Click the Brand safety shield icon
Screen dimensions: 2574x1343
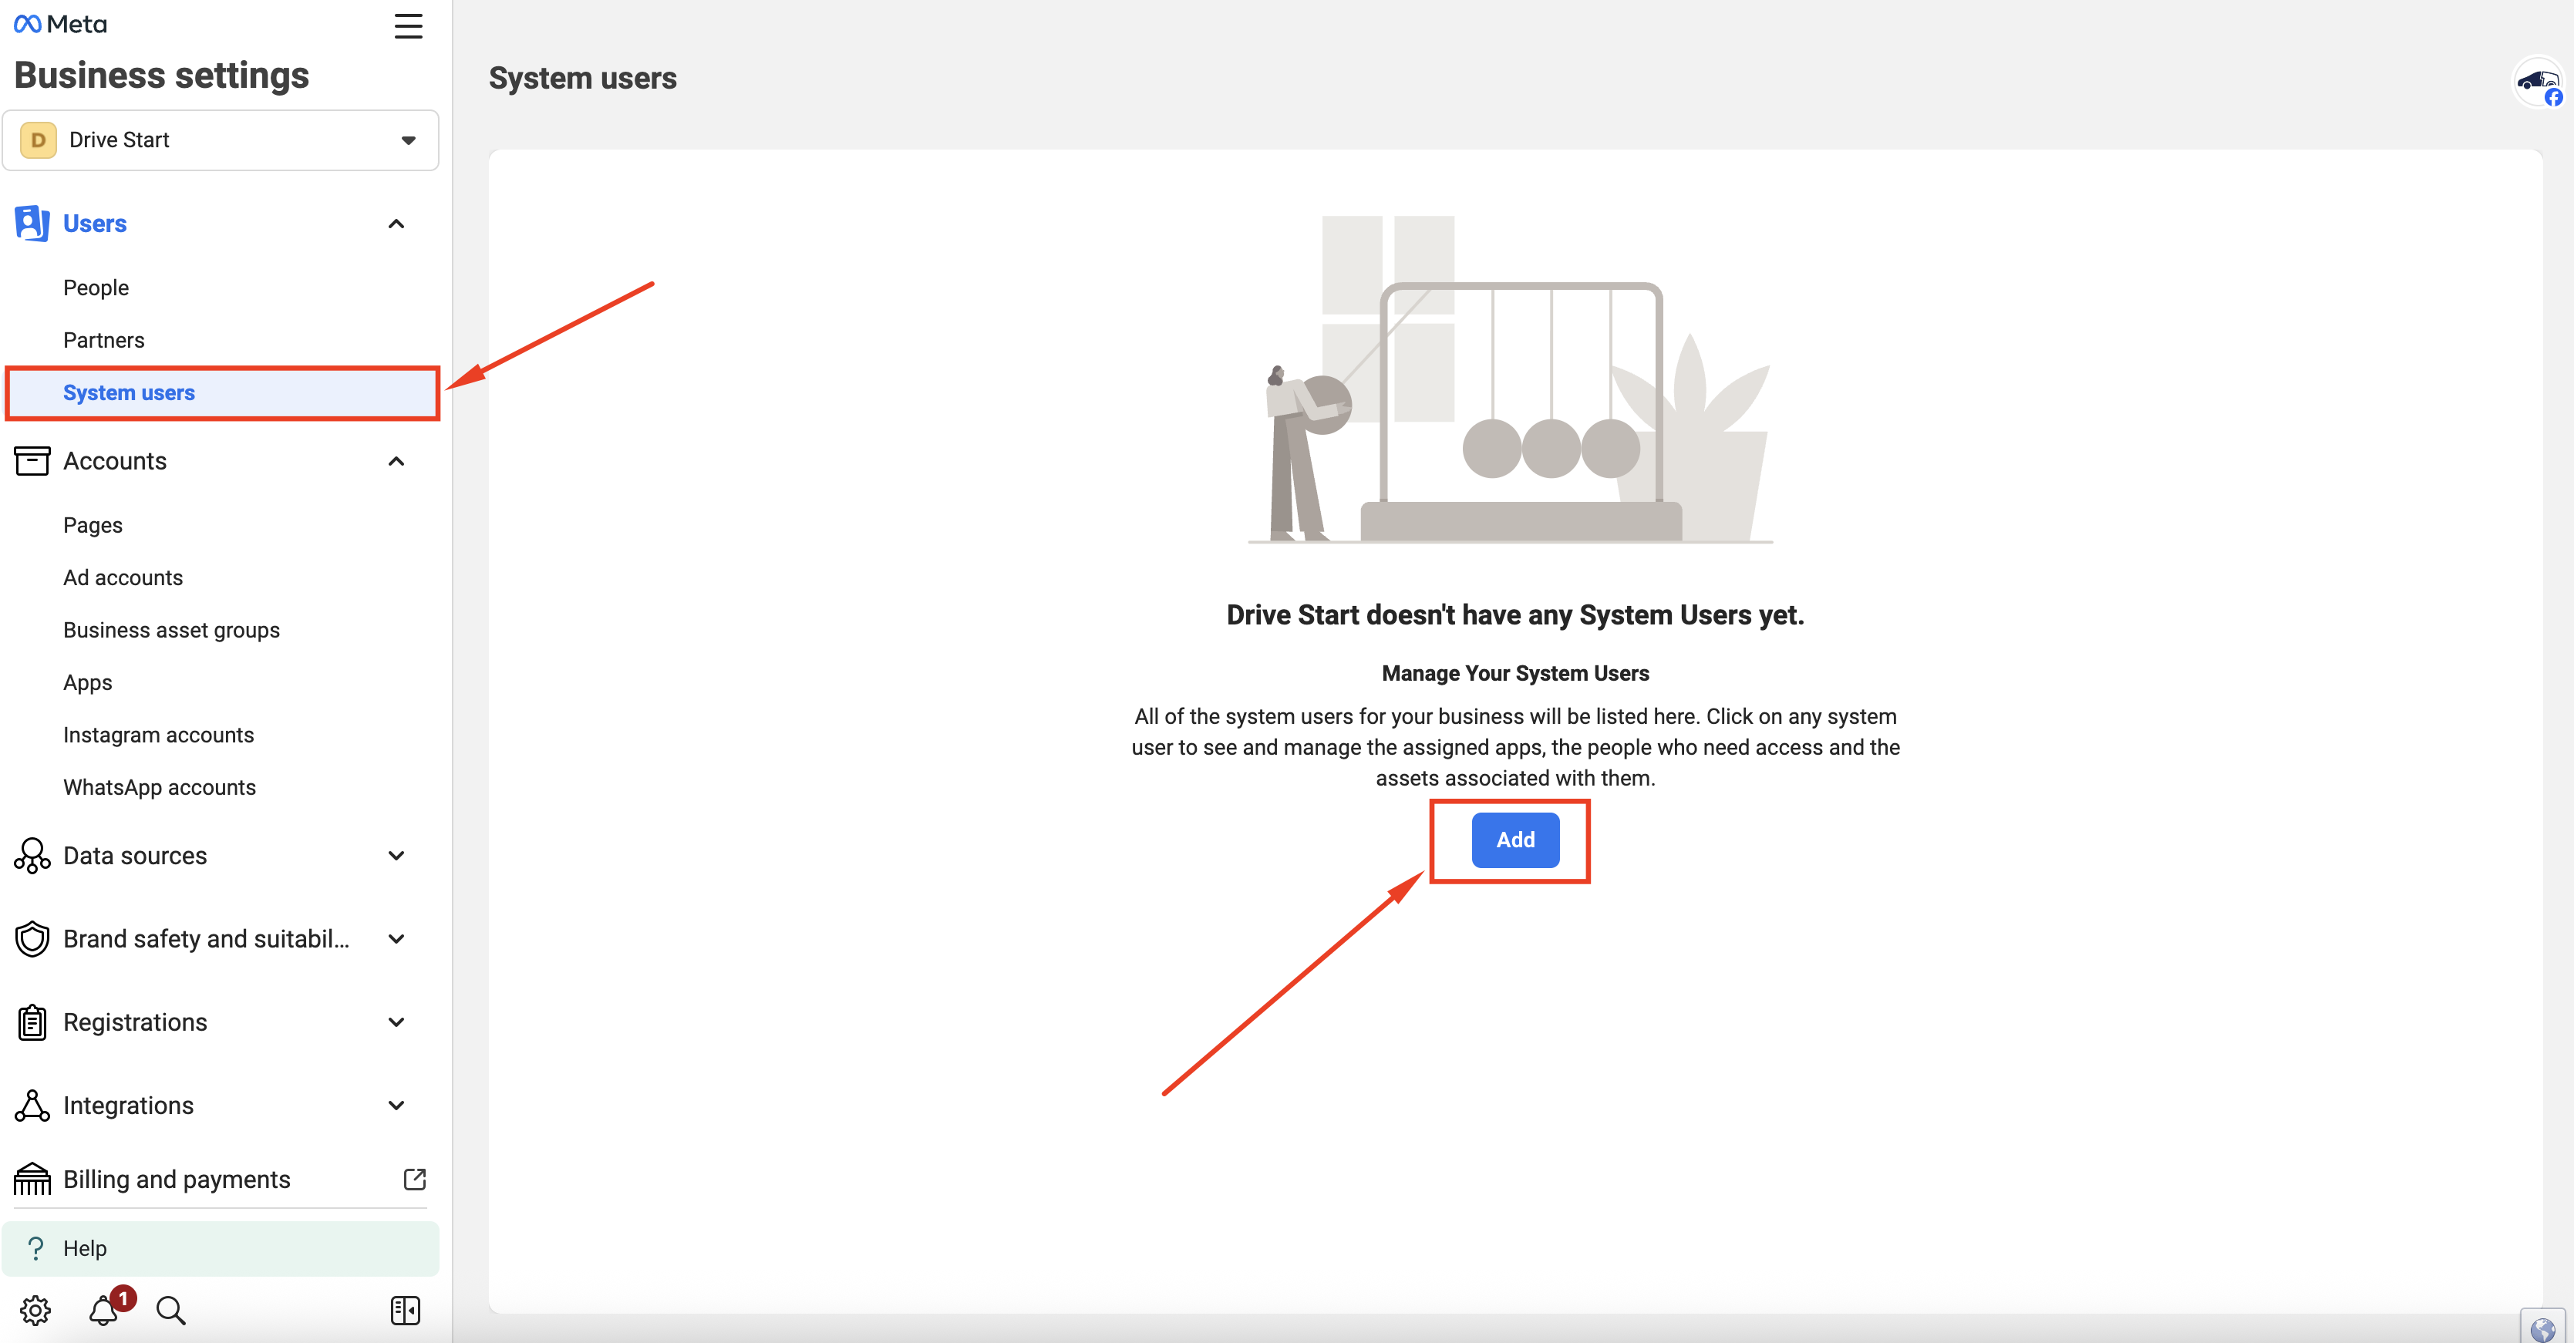(x=32, y=938)
